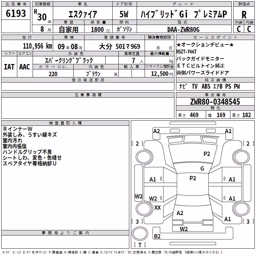Click the registration number 大分 501 マ 969

(x=119, y=46)
